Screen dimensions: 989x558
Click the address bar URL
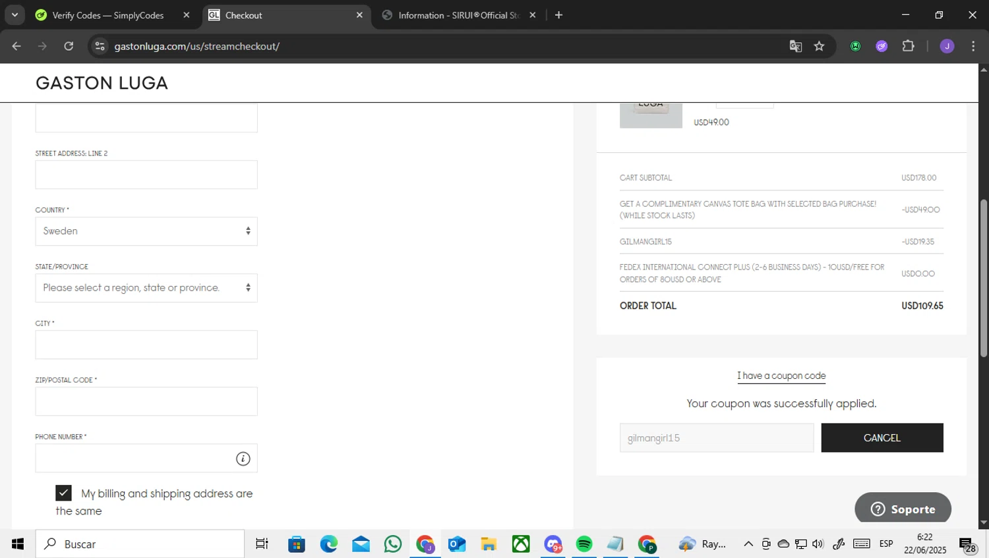tap(196, 46)
